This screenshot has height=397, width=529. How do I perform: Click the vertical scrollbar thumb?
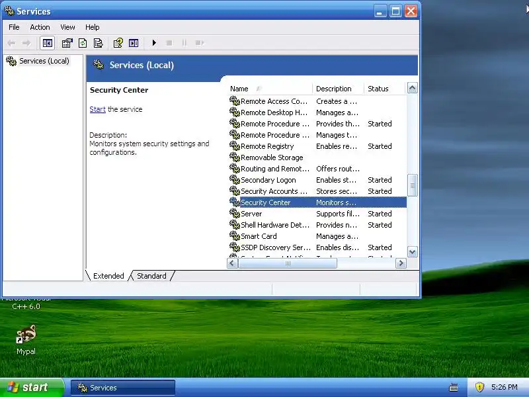click(412, 185)
